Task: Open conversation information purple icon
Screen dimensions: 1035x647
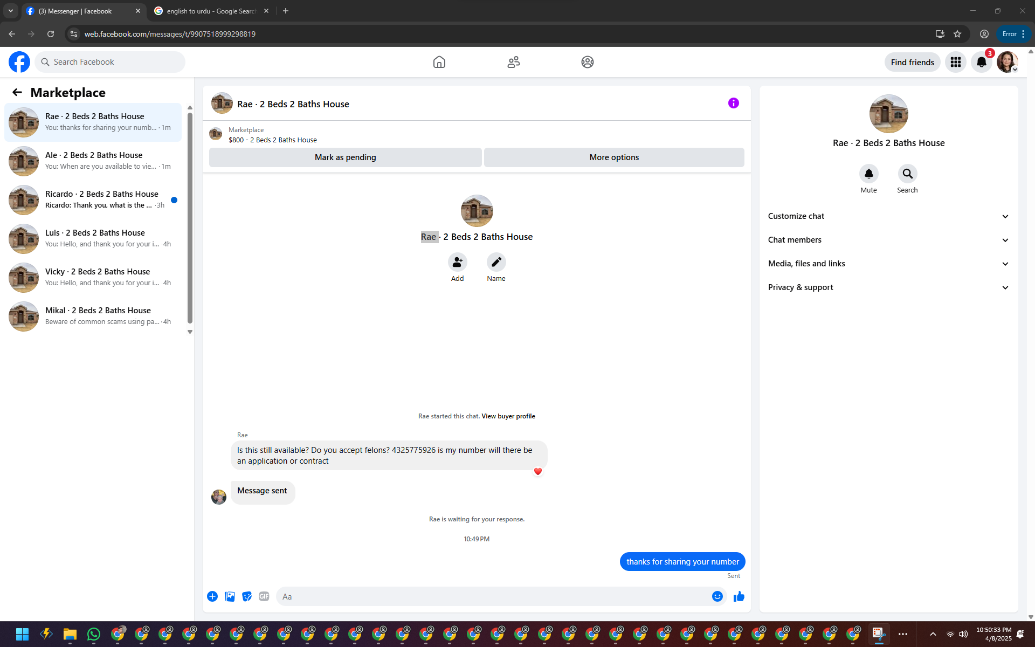Action: point(733,103)
